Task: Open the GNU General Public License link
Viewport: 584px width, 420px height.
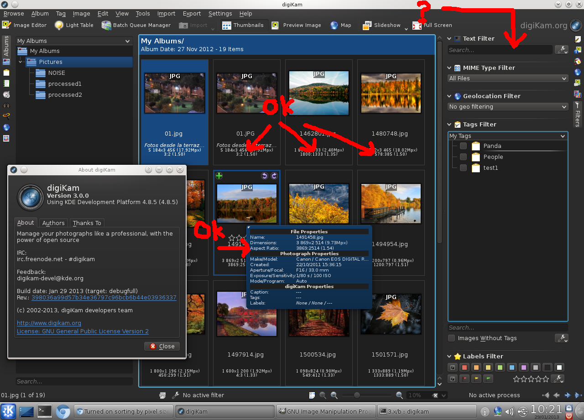Action: point(83,331)
